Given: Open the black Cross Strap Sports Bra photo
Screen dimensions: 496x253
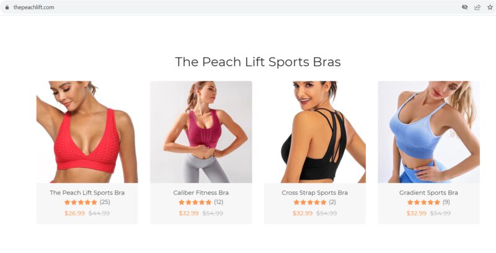Looking at the screenshot, I should [315, 132].
